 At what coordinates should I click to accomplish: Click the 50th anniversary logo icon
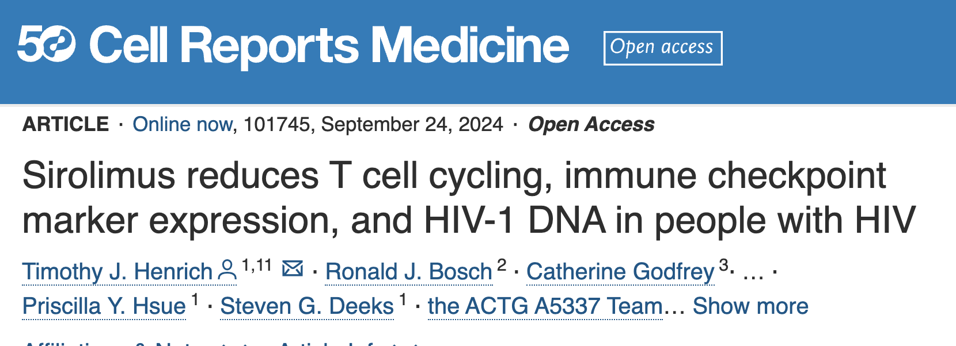(46, 45)
